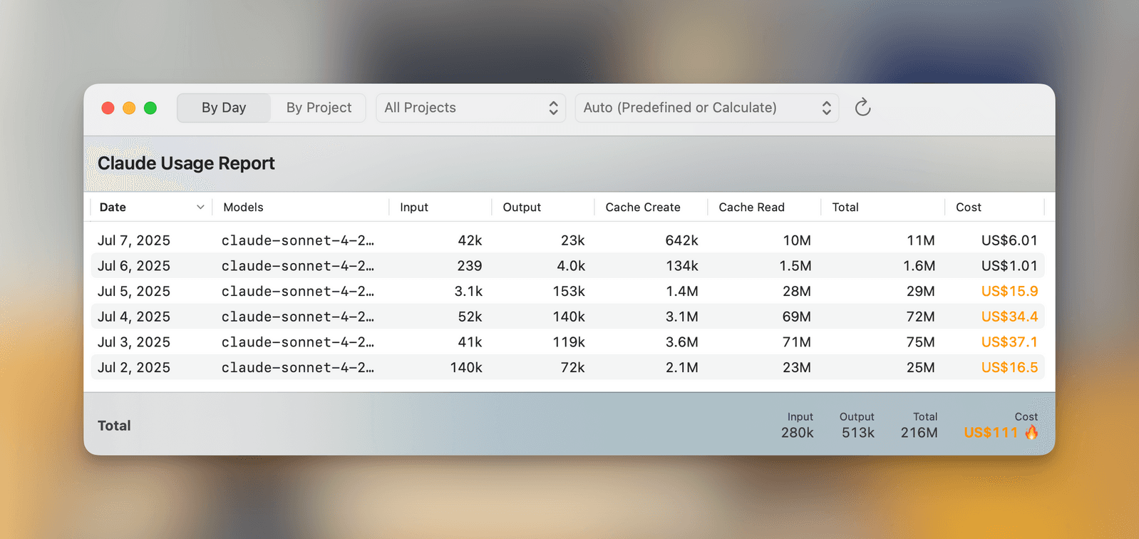1139x539 pixels.
Task: Open the Auto (Predefined or Calculate) dropdown
Action: [x=707, y=108]
